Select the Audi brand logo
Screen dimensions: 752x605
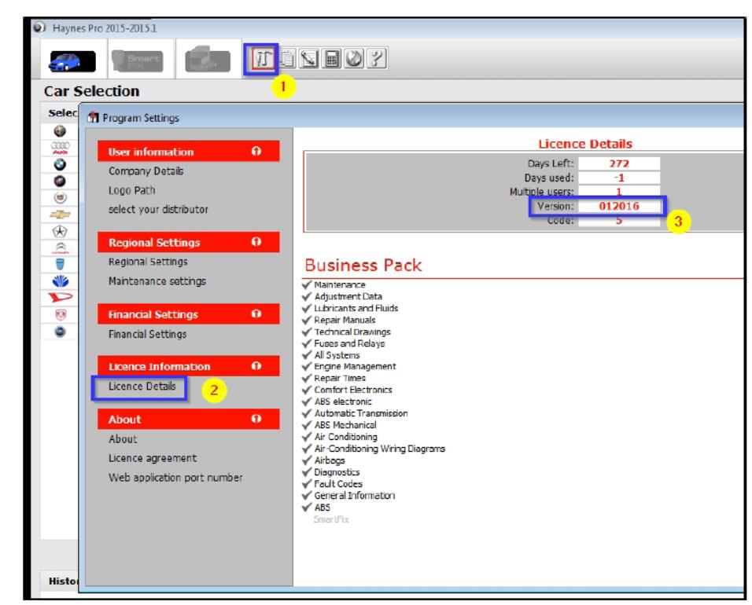60,148
